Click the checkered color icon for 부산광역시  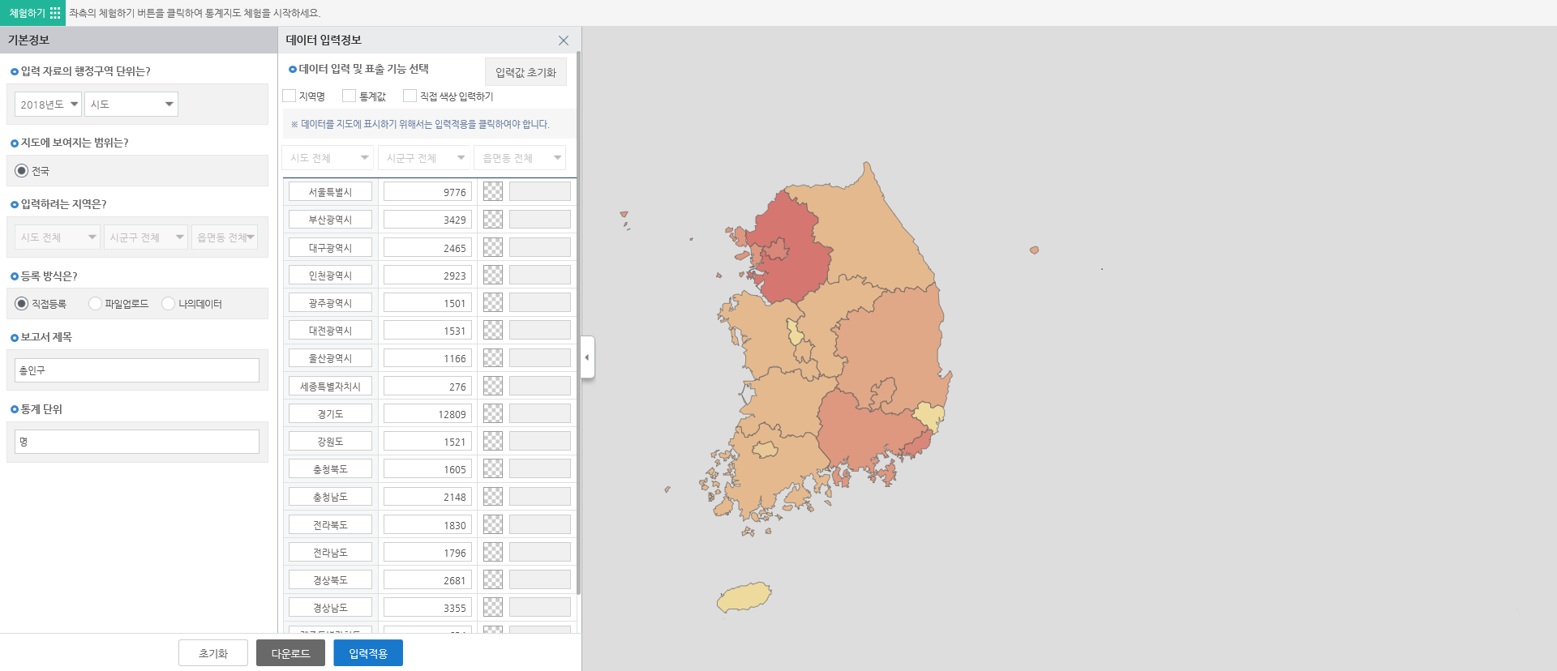coord(493,220)
